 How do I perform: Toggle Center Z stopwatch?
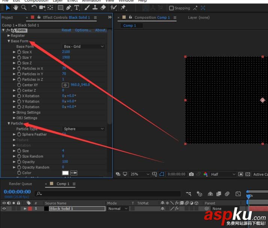[19, 90]
